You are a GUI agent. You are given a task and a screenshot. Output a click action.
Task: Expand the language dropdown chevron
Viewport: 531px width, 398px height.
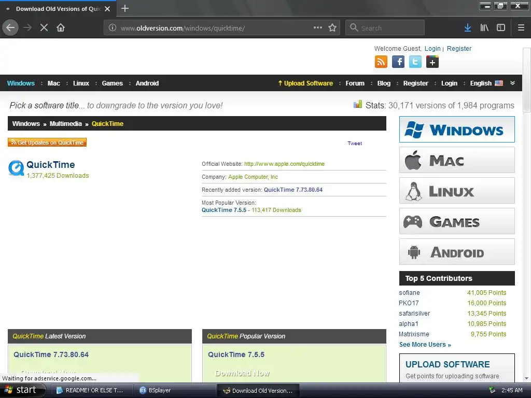(x=512, y=83)
